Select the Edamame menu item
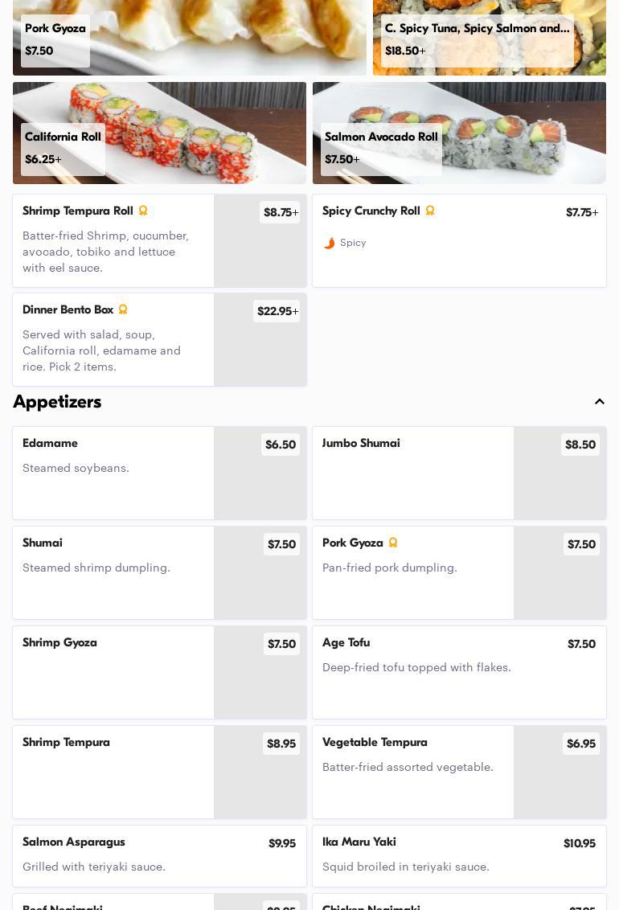 [x=113, y=473]
